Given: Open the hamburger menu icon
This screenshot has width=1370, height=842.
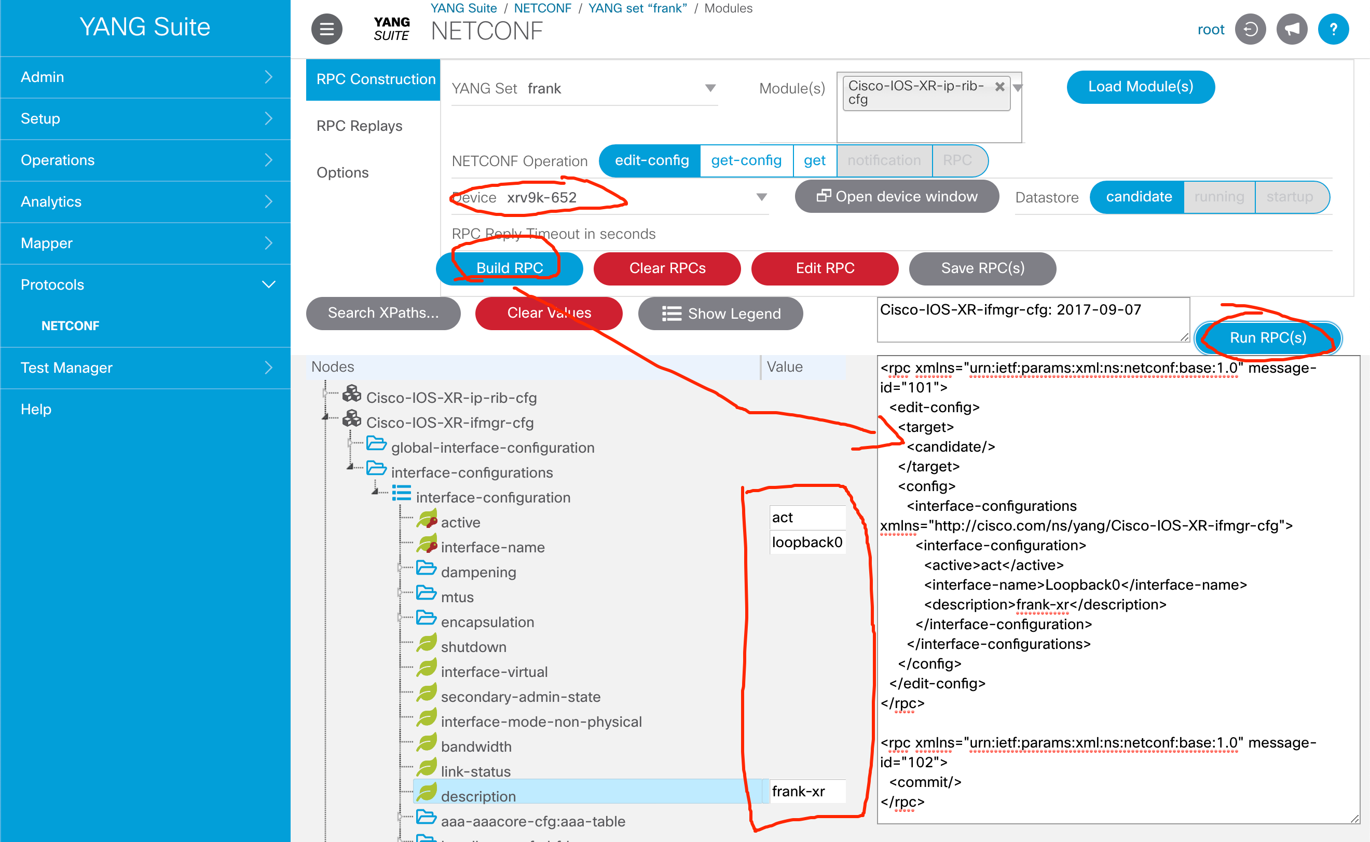Looking at the screenshot, I should (327, 29).
